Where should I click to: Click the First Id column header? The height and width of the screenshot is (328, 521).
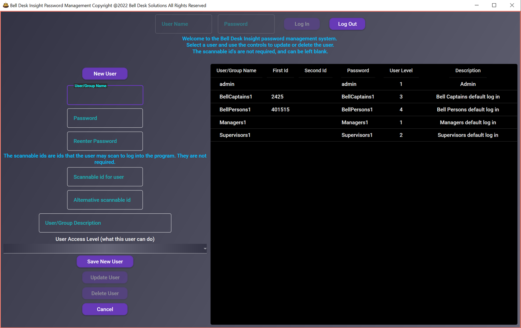pos(280,70)
